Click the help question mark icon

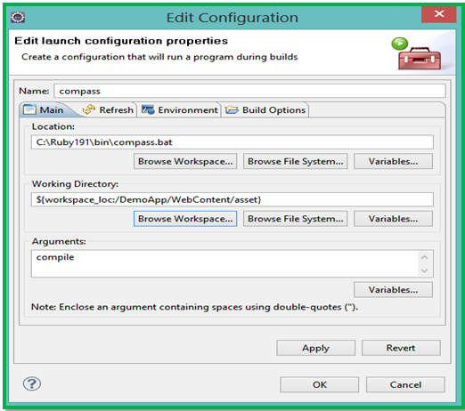(x=32, y=383)
